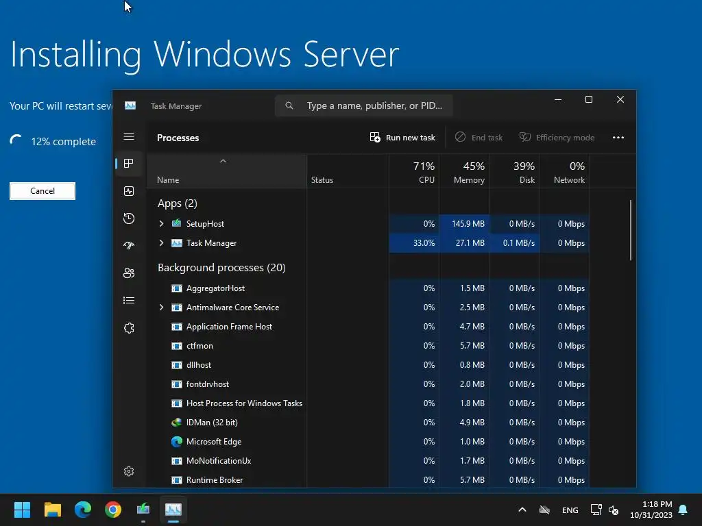Select the Runtime Broker process row
702x526 pixels.
click(368, 480)
